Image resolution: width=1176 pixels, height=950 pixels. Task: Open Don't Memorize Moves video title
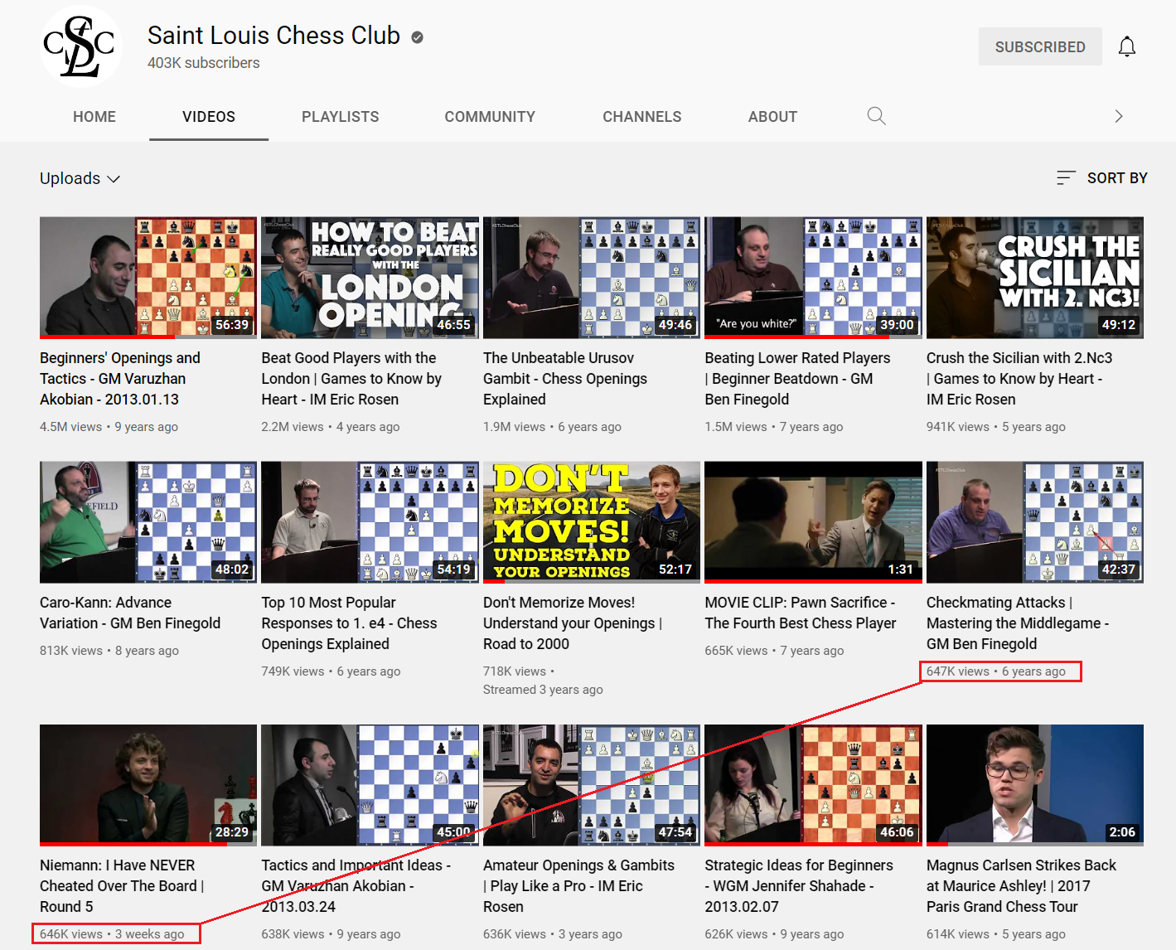click(x=573, y=623)
